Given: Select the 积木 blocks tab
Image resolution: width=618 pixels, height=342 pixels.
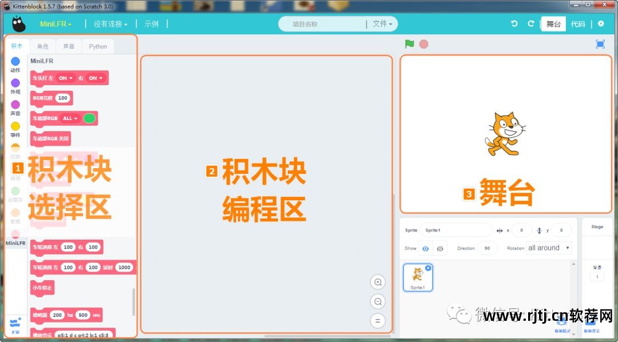Looking at the screenshot, I should pyautogui.click(x=17, y=46).
